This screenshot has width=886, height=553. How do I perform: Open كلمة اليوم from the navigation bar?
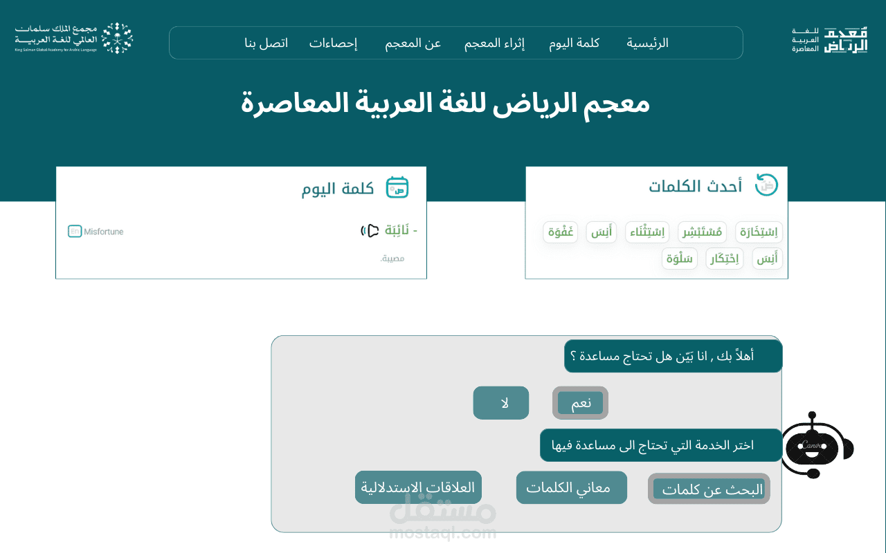click(x=575, y=43)
